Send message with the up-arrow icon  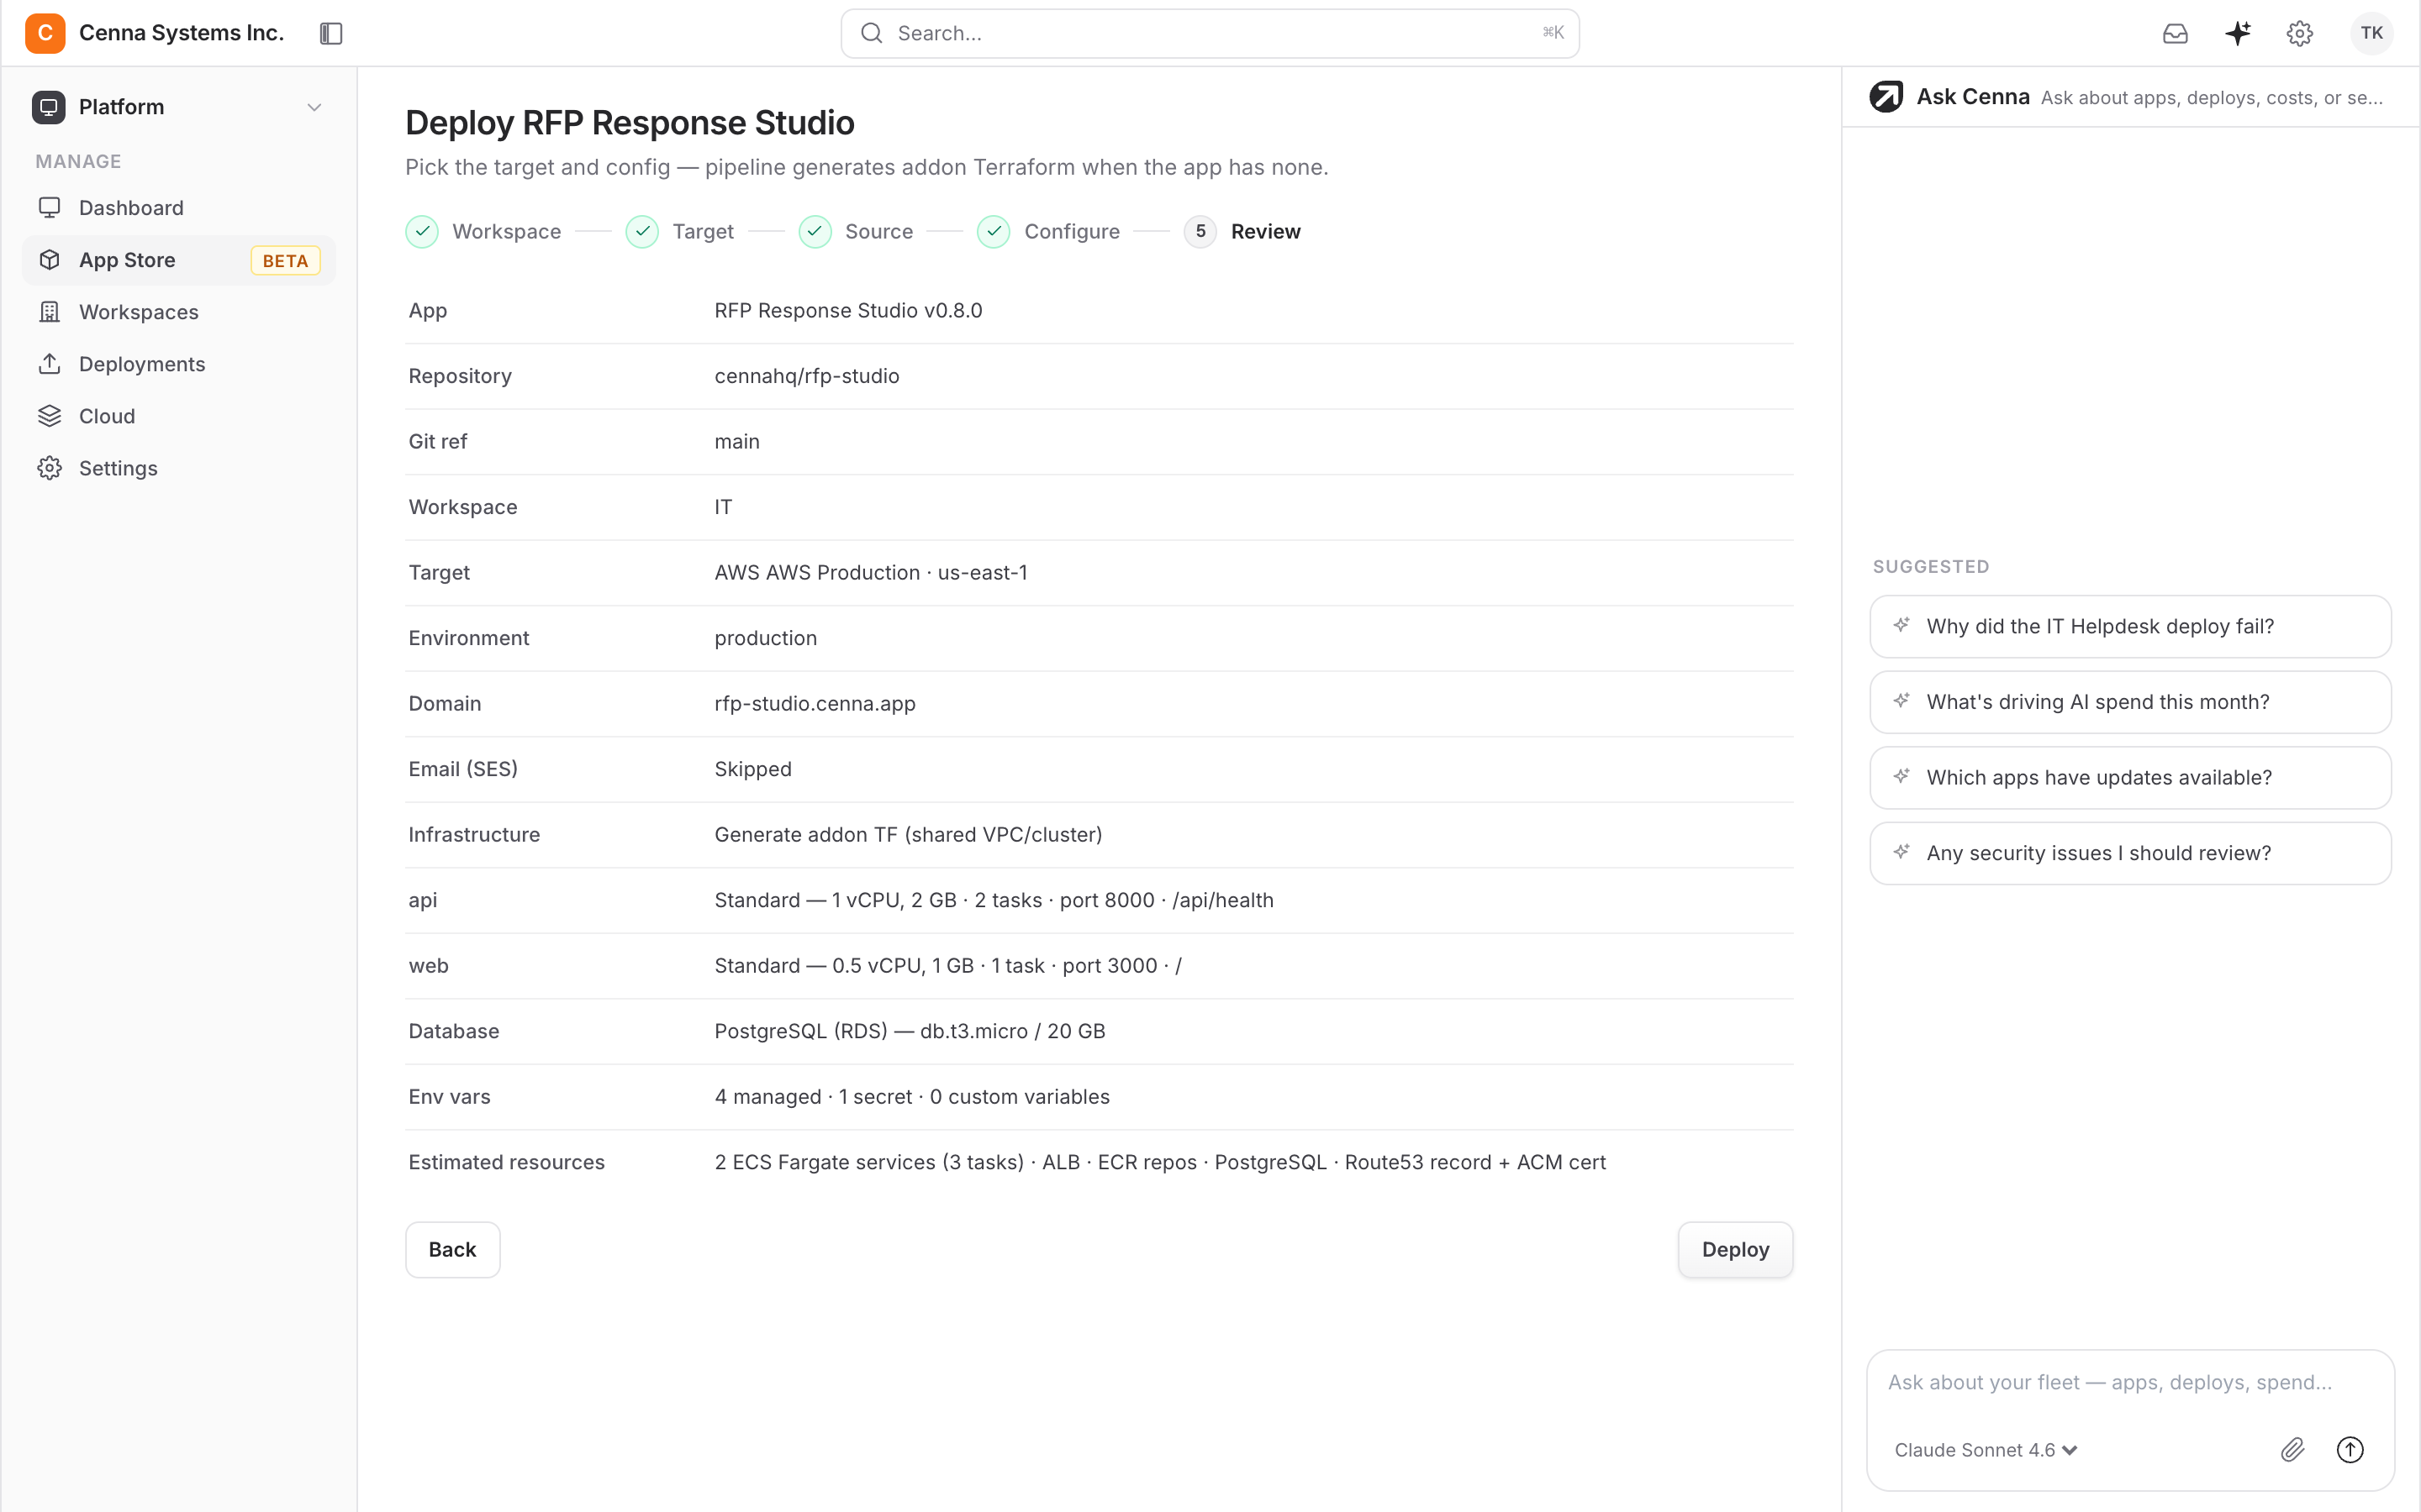[x=2350, y=1449]
